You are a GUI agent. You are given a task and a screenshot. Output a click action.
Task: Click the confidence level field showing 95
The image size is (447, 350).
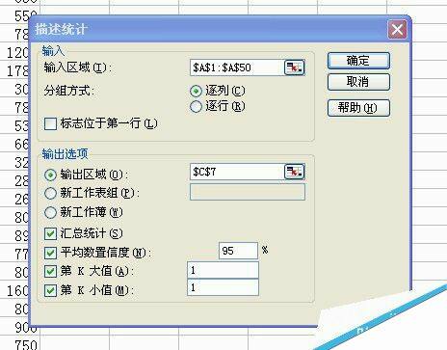[238, 251]
